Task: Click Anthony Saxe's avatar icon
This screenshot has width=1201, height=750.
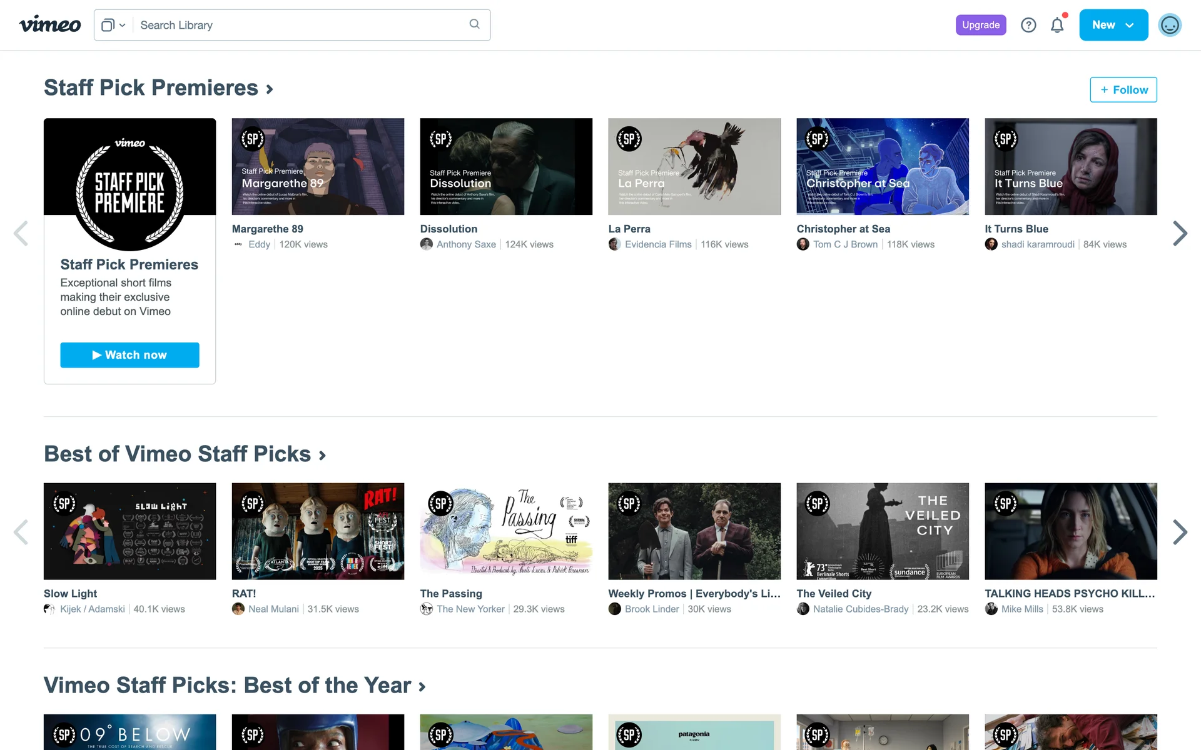Action: [427, 244]
